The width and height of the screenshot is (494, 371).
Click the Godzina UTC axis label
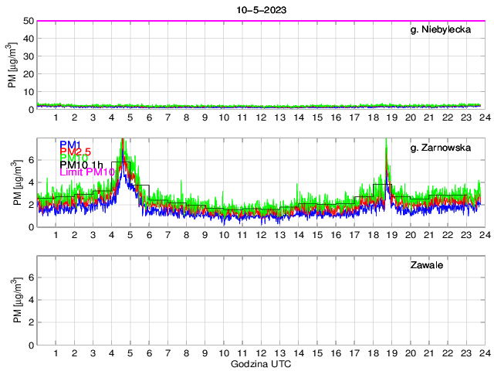(260, 363)
